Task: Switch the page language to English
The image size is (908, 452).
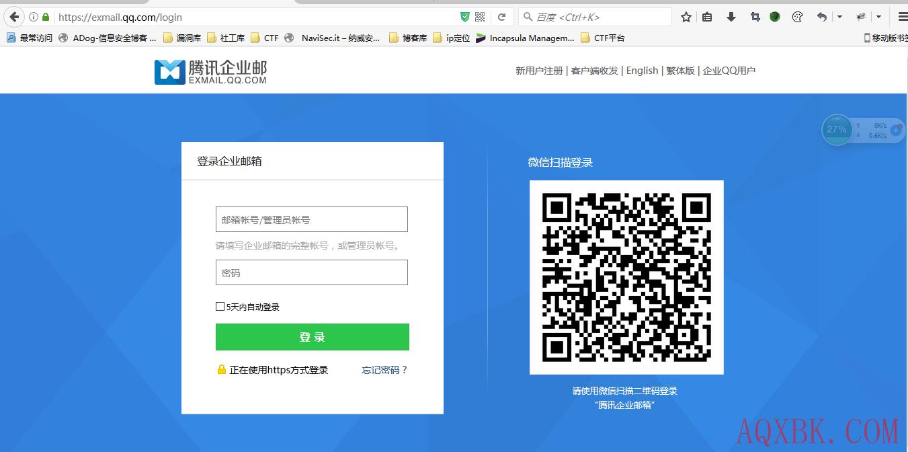Action: coord(642,71)
